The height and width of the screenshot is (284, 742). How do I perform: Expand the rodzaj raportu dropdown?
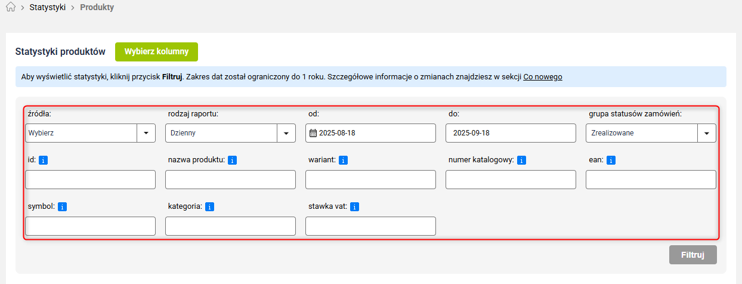tap(230, 133)
